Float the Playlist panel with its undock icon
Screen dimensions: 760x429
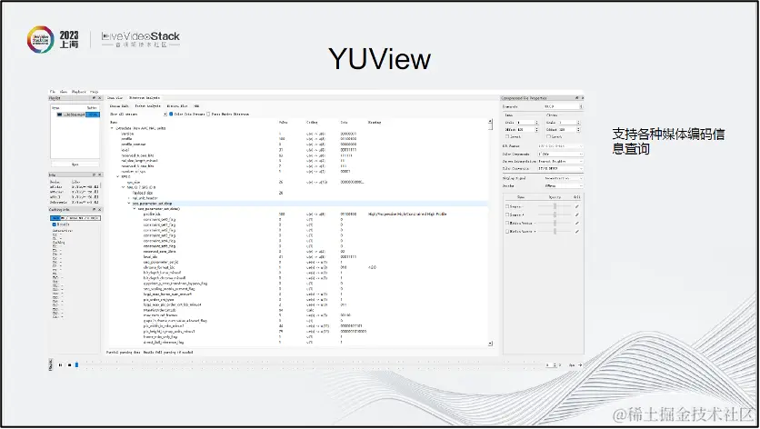[x=94, y=98]
